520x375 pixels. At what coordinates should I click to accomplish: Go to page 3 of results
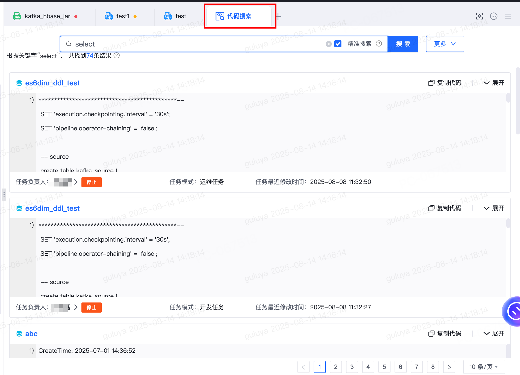(352, 367)
